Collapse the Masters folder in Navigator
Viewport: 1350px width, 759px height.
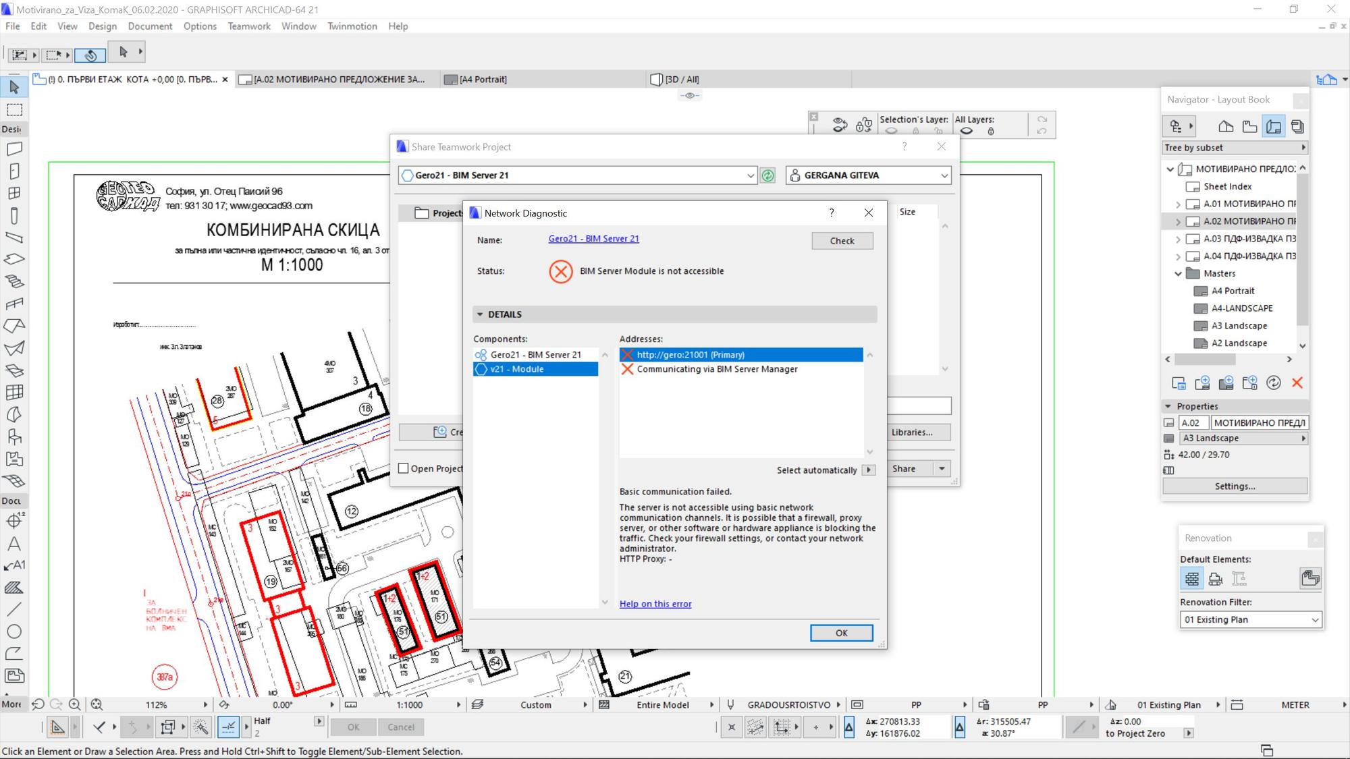[x=1179, y=274]
